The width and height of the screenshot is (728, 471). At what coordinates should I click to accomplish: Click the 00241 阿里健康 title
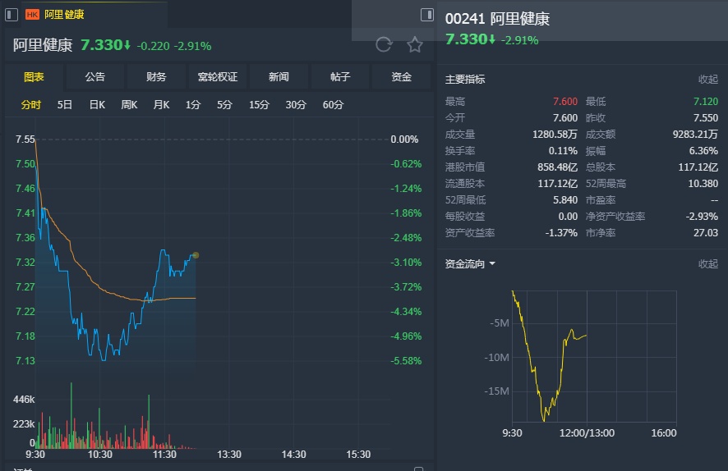click(497, 19)
